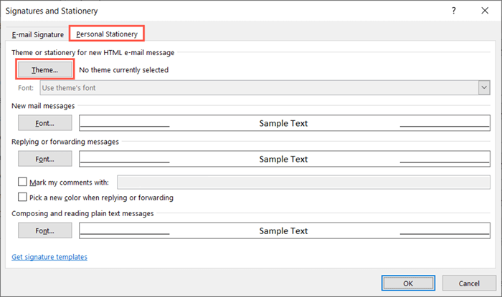Viewport: 502px width, 297px height.
Task: Open the Theme chooser button
Action: point(44,69)
